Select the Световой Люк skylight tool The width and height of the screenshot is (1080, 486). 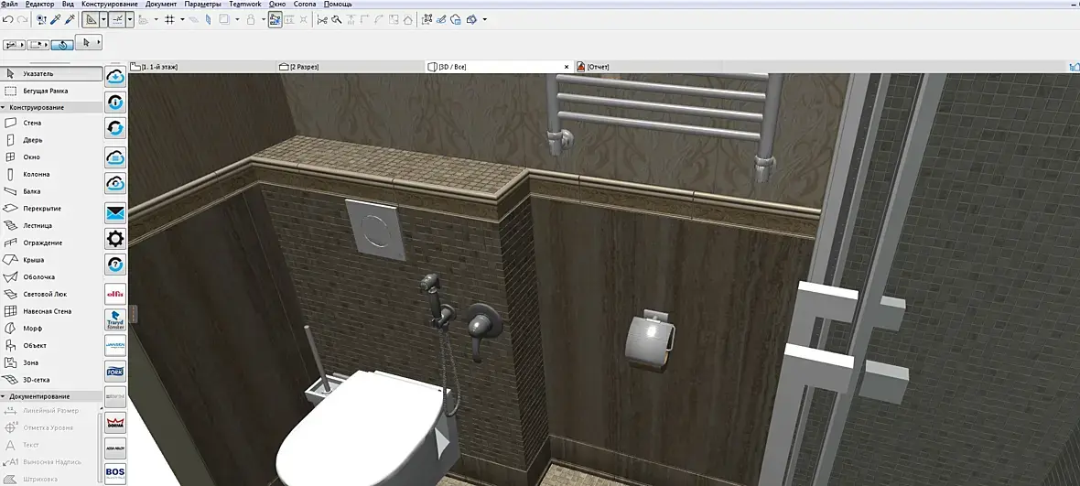coord(51,294)
